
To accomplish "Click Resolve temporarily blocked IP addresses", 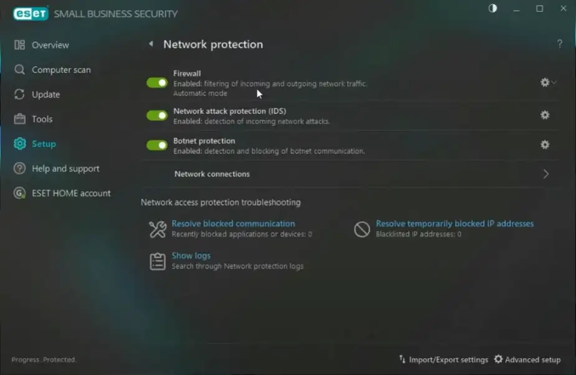I will [454, 224].
